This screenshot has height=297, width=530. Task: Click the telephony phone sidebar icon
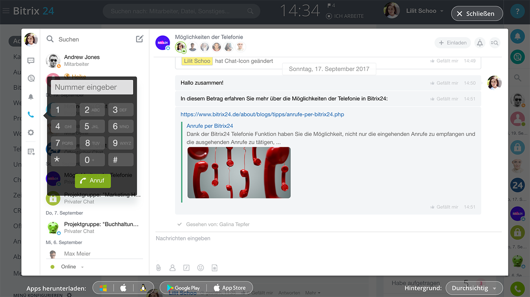(31, 115)
